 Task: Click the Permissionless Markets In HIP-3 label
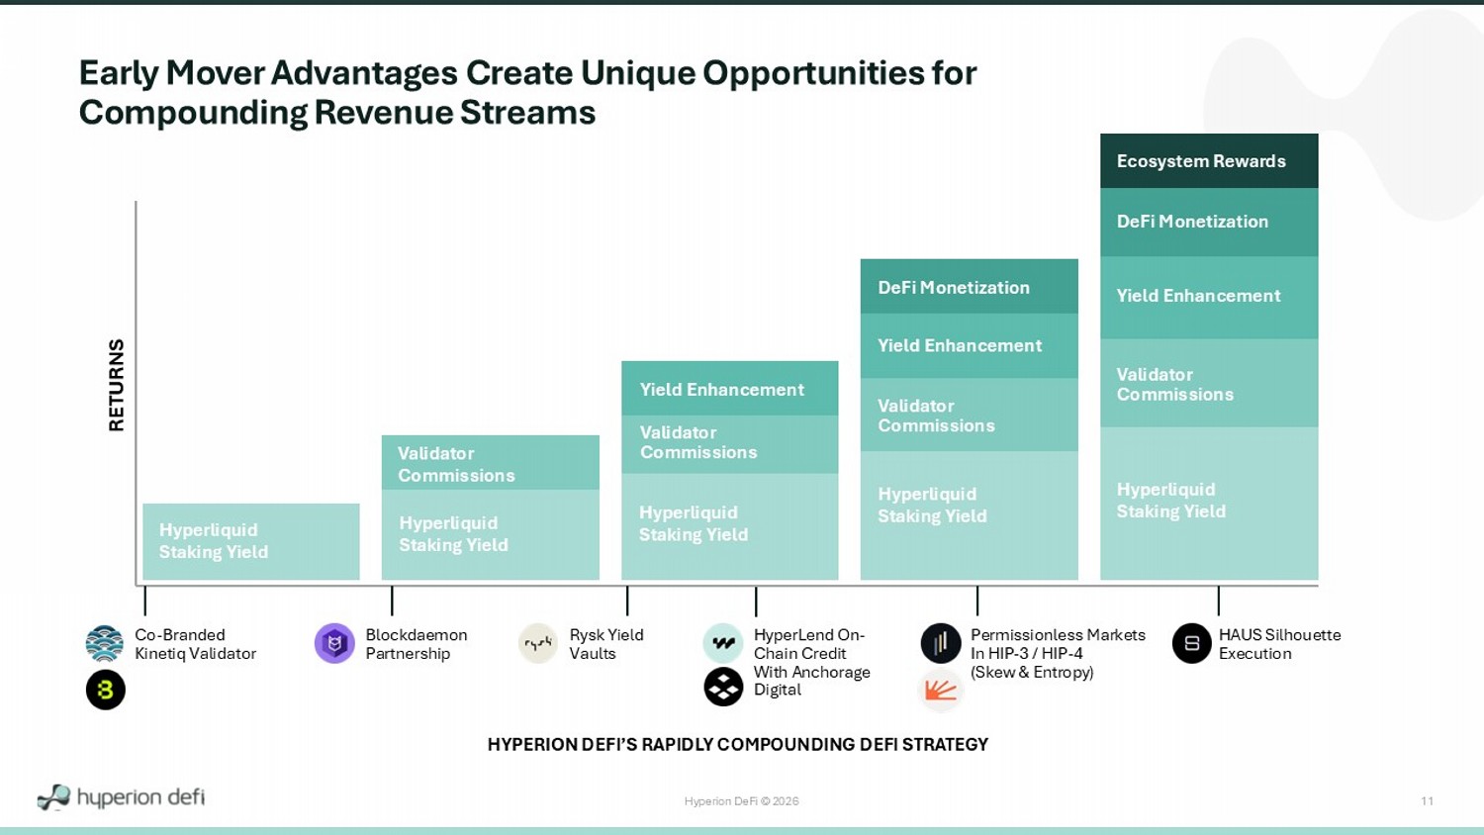tap(1058, 653)
